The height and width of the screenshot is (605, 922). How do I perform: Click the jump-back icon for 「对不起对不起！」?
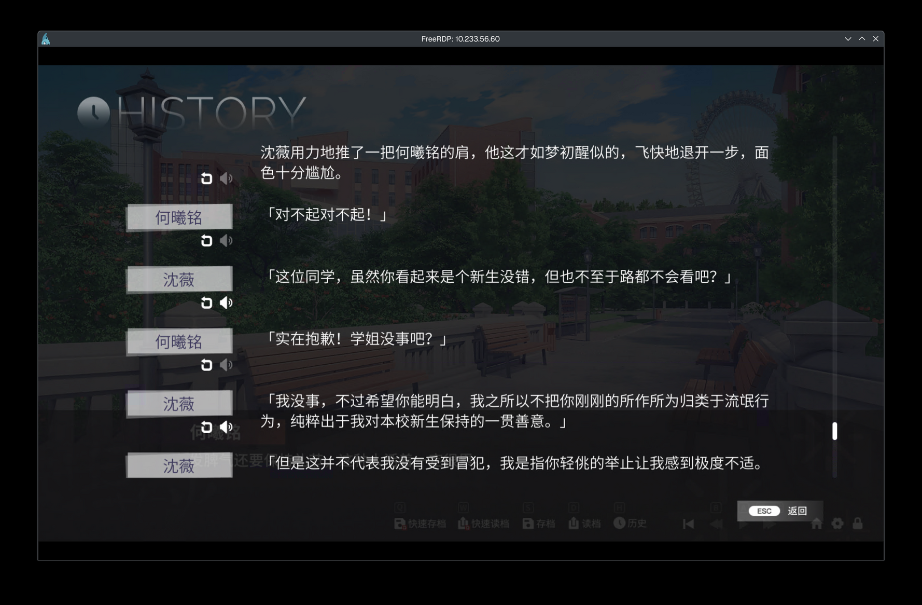pos(206,241)
